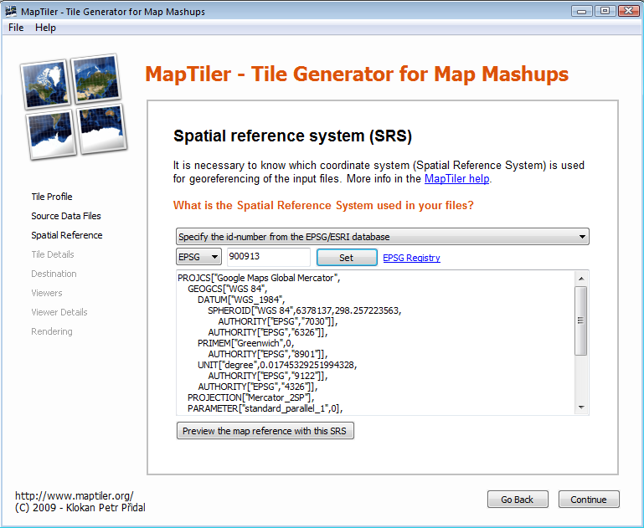The width and height of the screenshot is (644, 528).
Task: Click the http://www.maptiler.org/ text
Action: (75, 495)
